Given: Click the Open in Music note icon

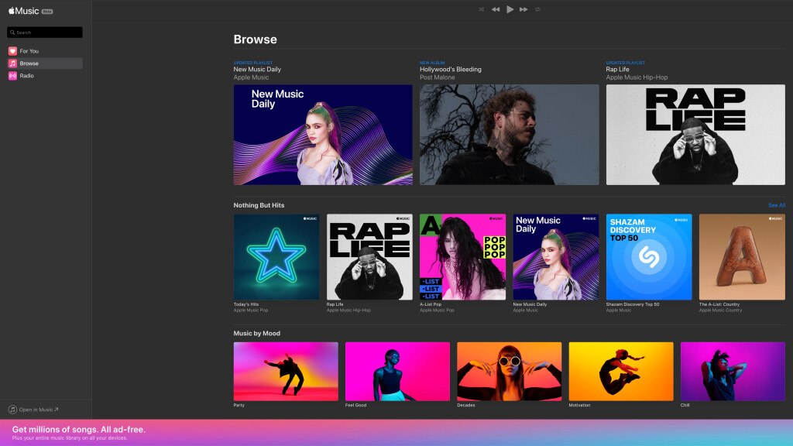Looking at the screenshot, I should coord(12,410).
